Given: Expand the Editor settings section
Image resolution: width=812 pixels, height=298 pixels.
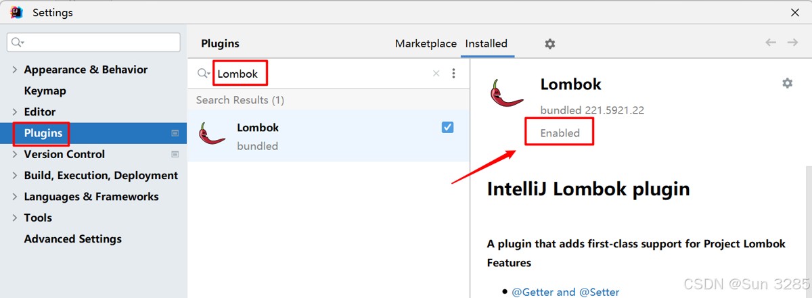Looking at the screenshot, I should coord(16,112).
